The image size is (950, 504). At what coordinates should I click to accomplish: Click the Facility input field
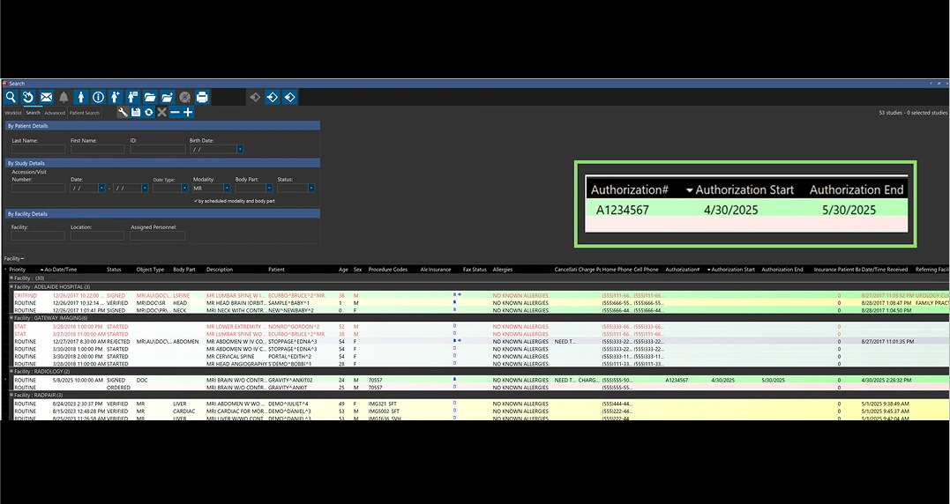click(38, 236)
